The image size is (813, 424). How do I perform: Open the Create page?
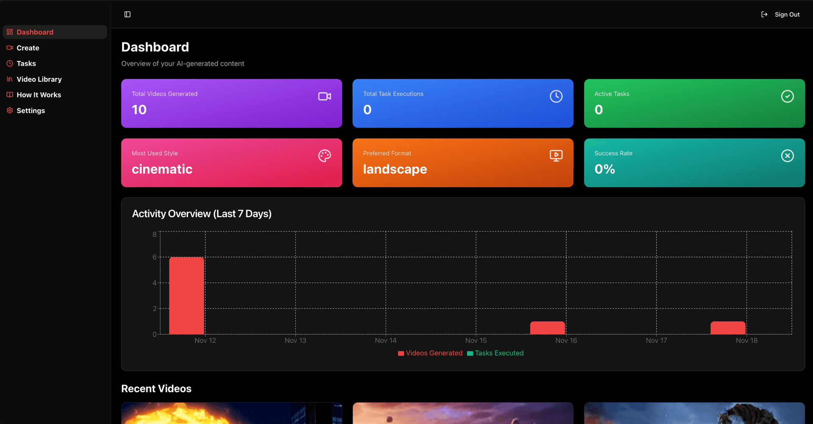tap(28, 48)
